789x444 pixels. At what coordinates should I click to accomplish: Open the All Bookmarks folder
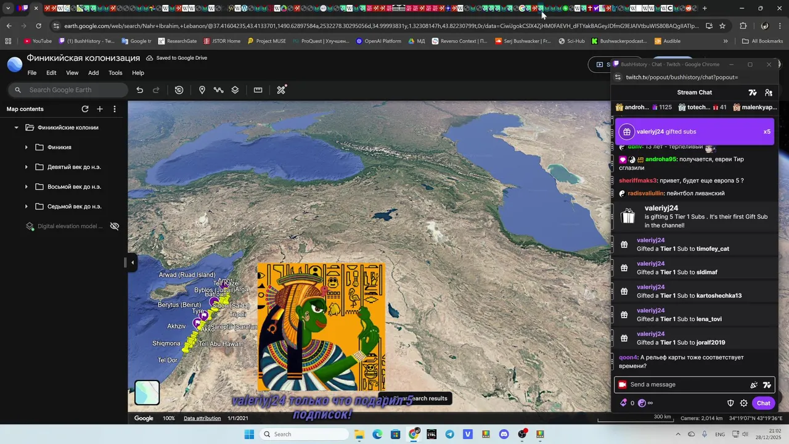click(x=762, y=41)
